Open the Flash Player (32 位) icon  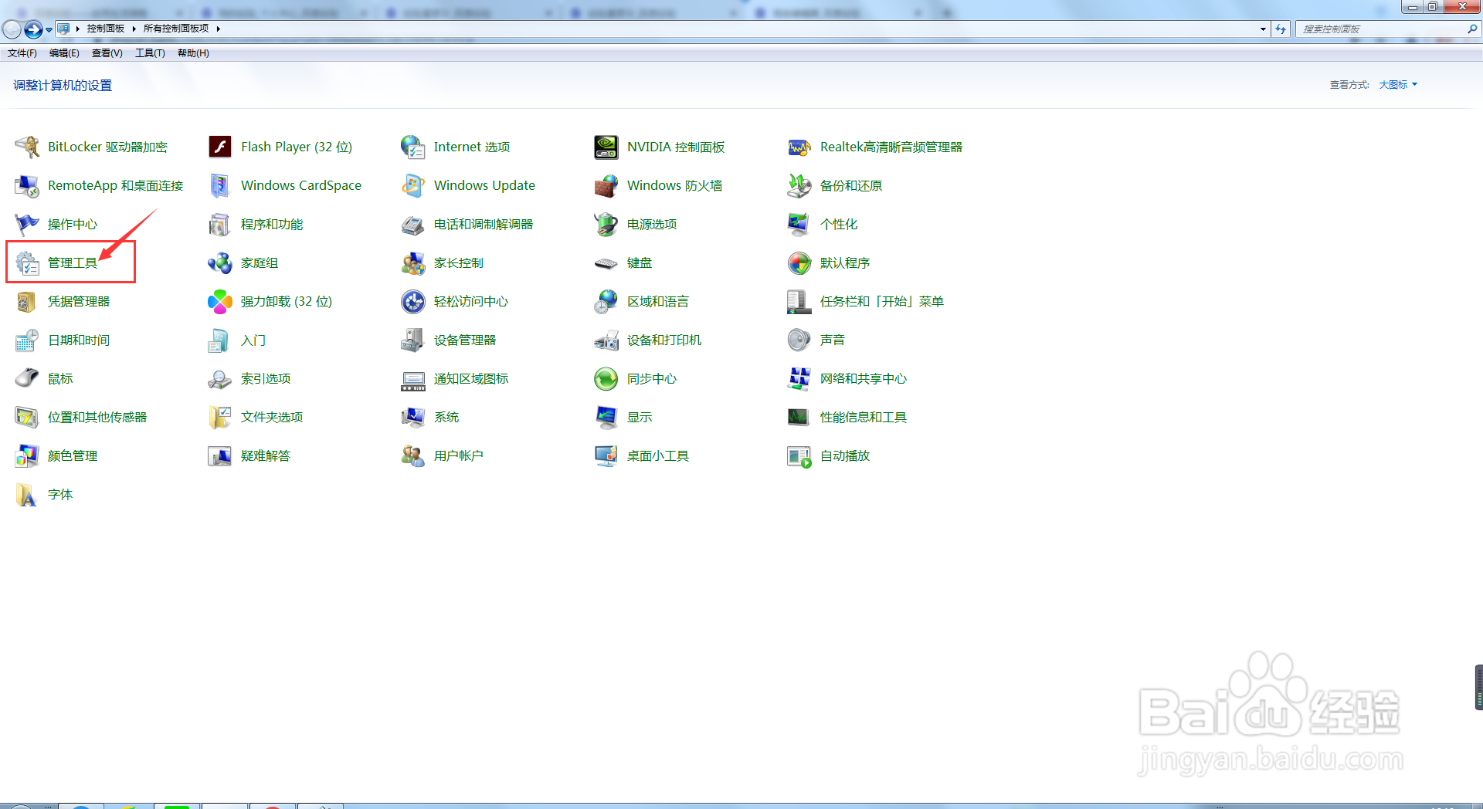pos(220,147)
